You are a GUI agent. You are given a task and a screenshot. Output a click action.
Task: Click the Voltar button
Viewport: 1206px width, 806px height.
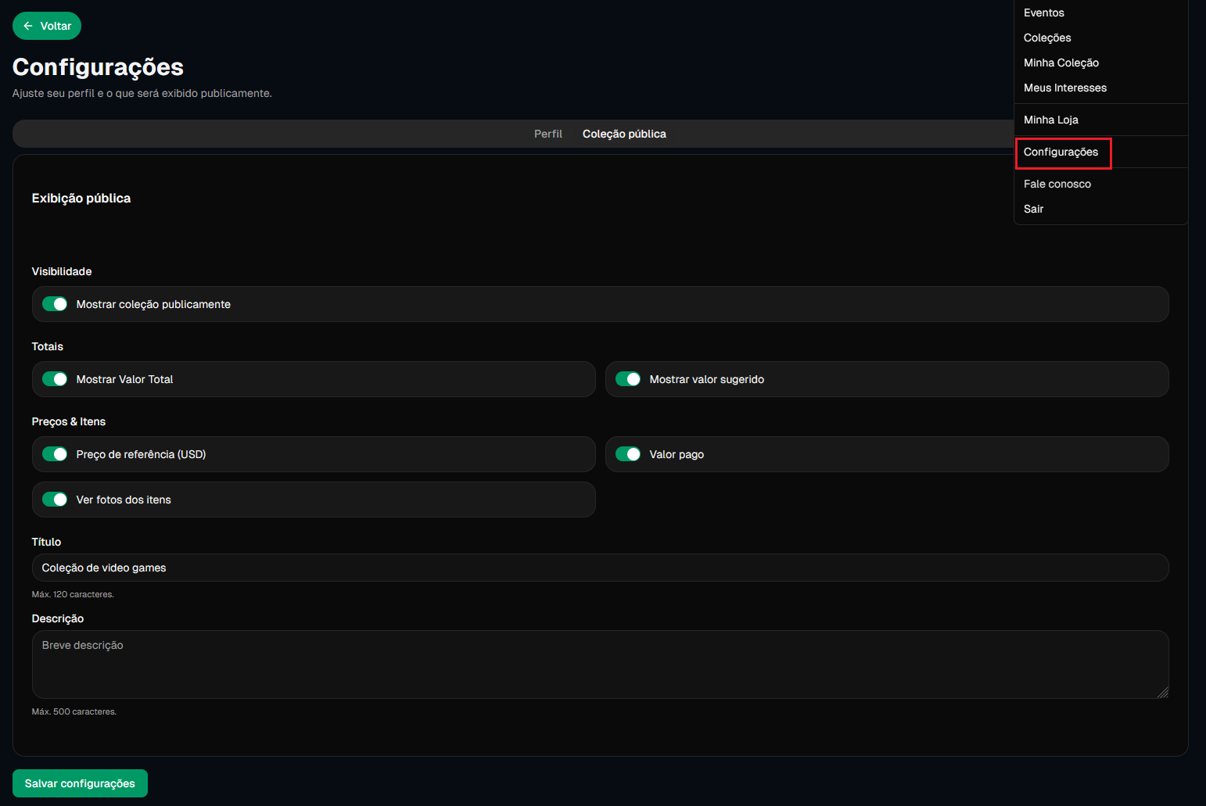[x=46, y=25]
